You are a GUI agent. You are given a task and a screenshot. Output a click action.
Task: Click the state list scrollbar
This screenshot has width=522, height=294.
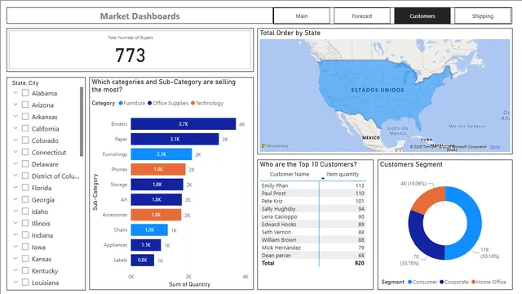click(x=82, y=122)
